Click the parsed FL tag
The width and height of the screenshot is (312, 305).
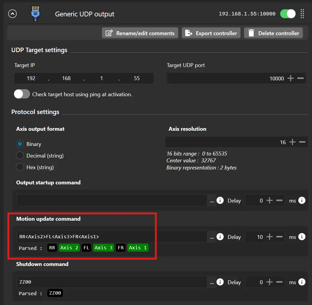pos(86,248)
